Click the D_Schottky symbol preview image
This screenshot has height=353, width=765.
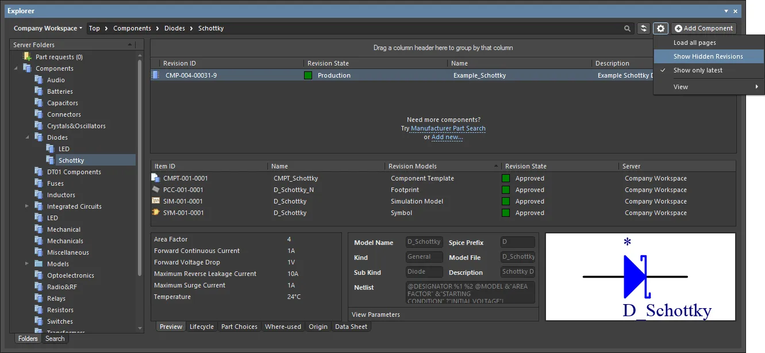click(640, 277)
